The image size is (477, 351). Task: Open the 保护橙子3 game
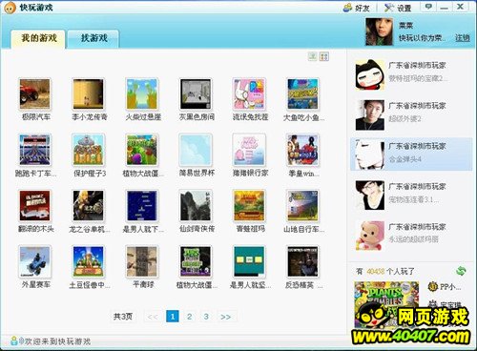click(88, 150)
